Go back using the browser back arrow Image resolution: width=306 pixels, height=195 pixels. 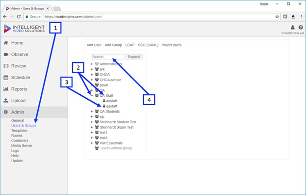tap(5, 17)
